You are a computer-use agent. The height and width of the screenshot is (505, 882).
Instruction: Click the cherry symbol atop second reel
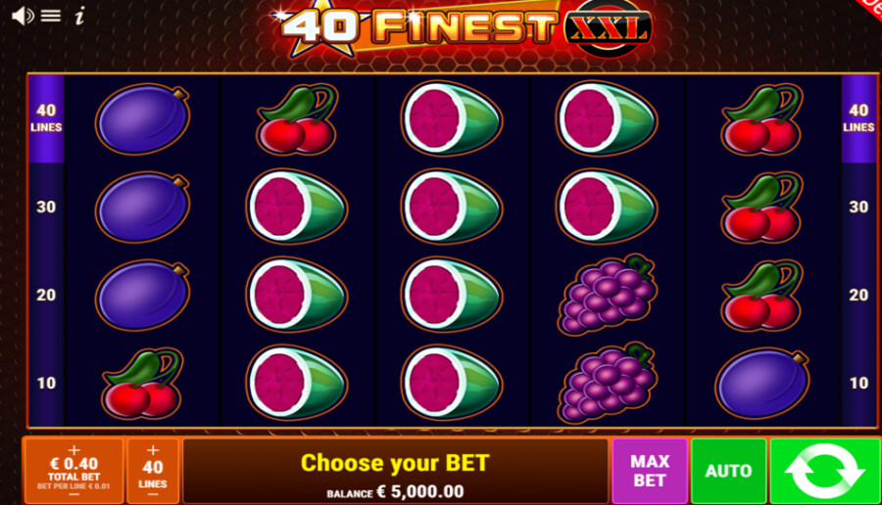[296, 119]
